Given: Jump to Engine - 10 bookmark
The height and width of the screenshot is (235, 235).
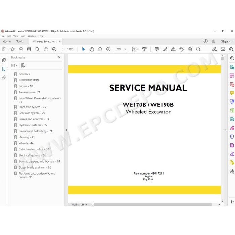Looking at the screenshot, I should coord(26,86).
